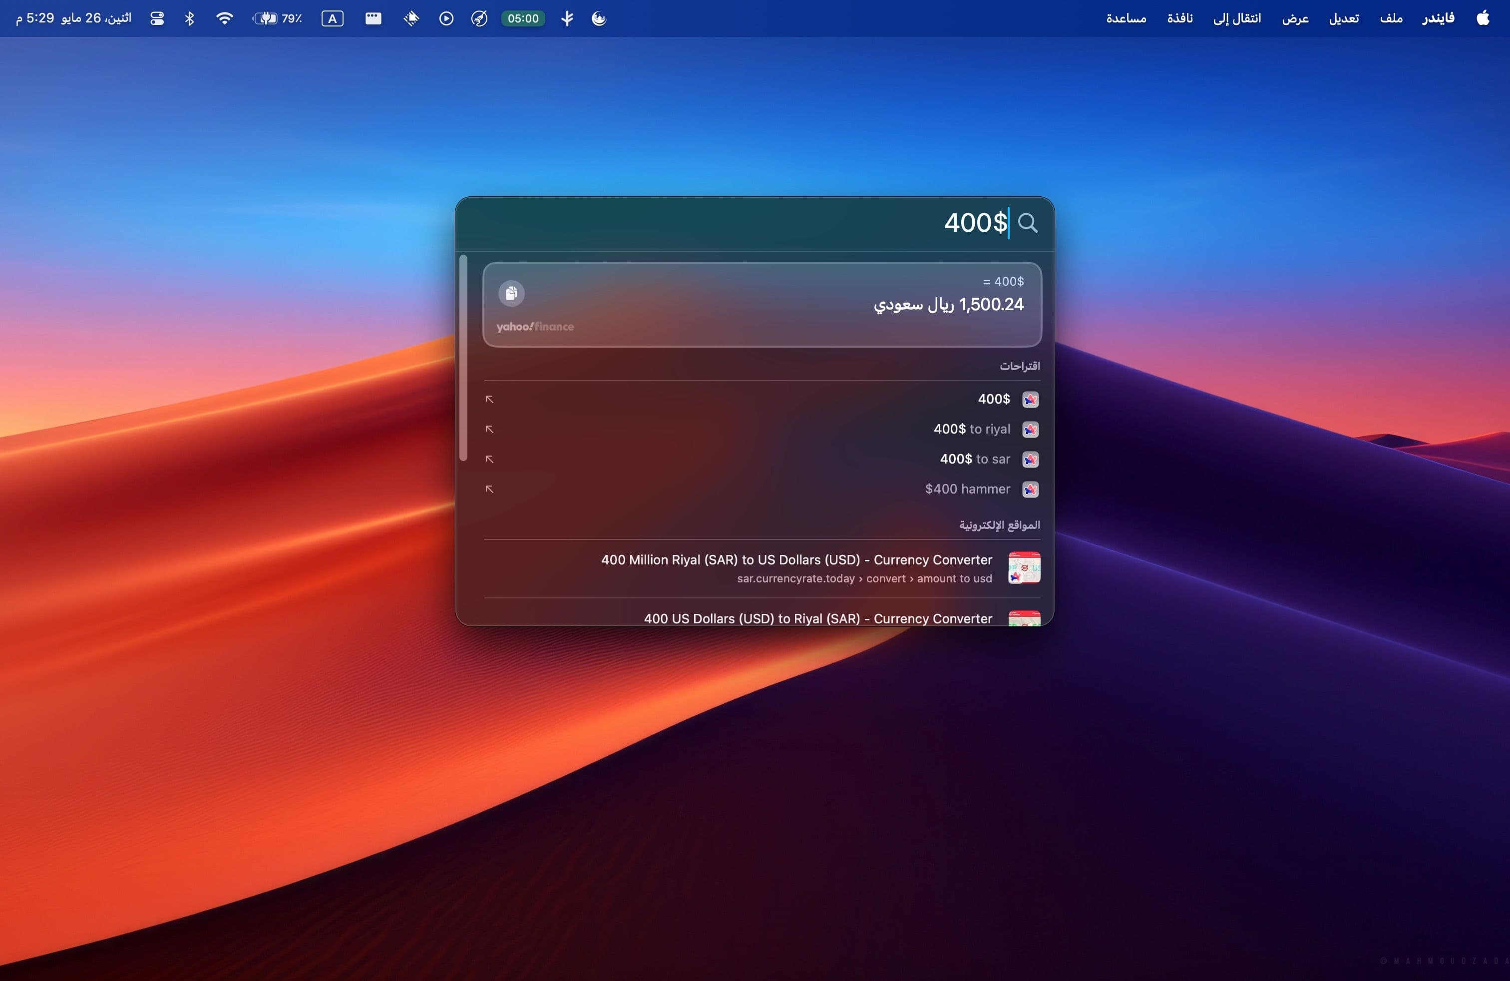1510x981 pixels.
Task: Click the battery 79% indicator
Action: tap(277, 18)
